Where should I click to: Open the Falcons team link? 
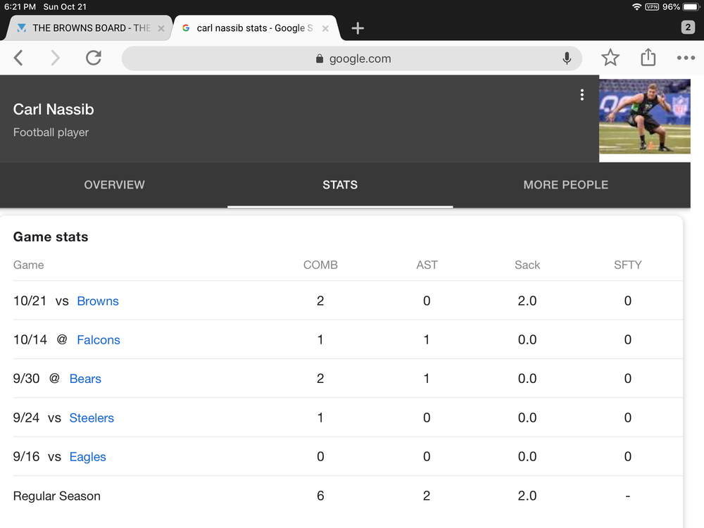[99, 340]
